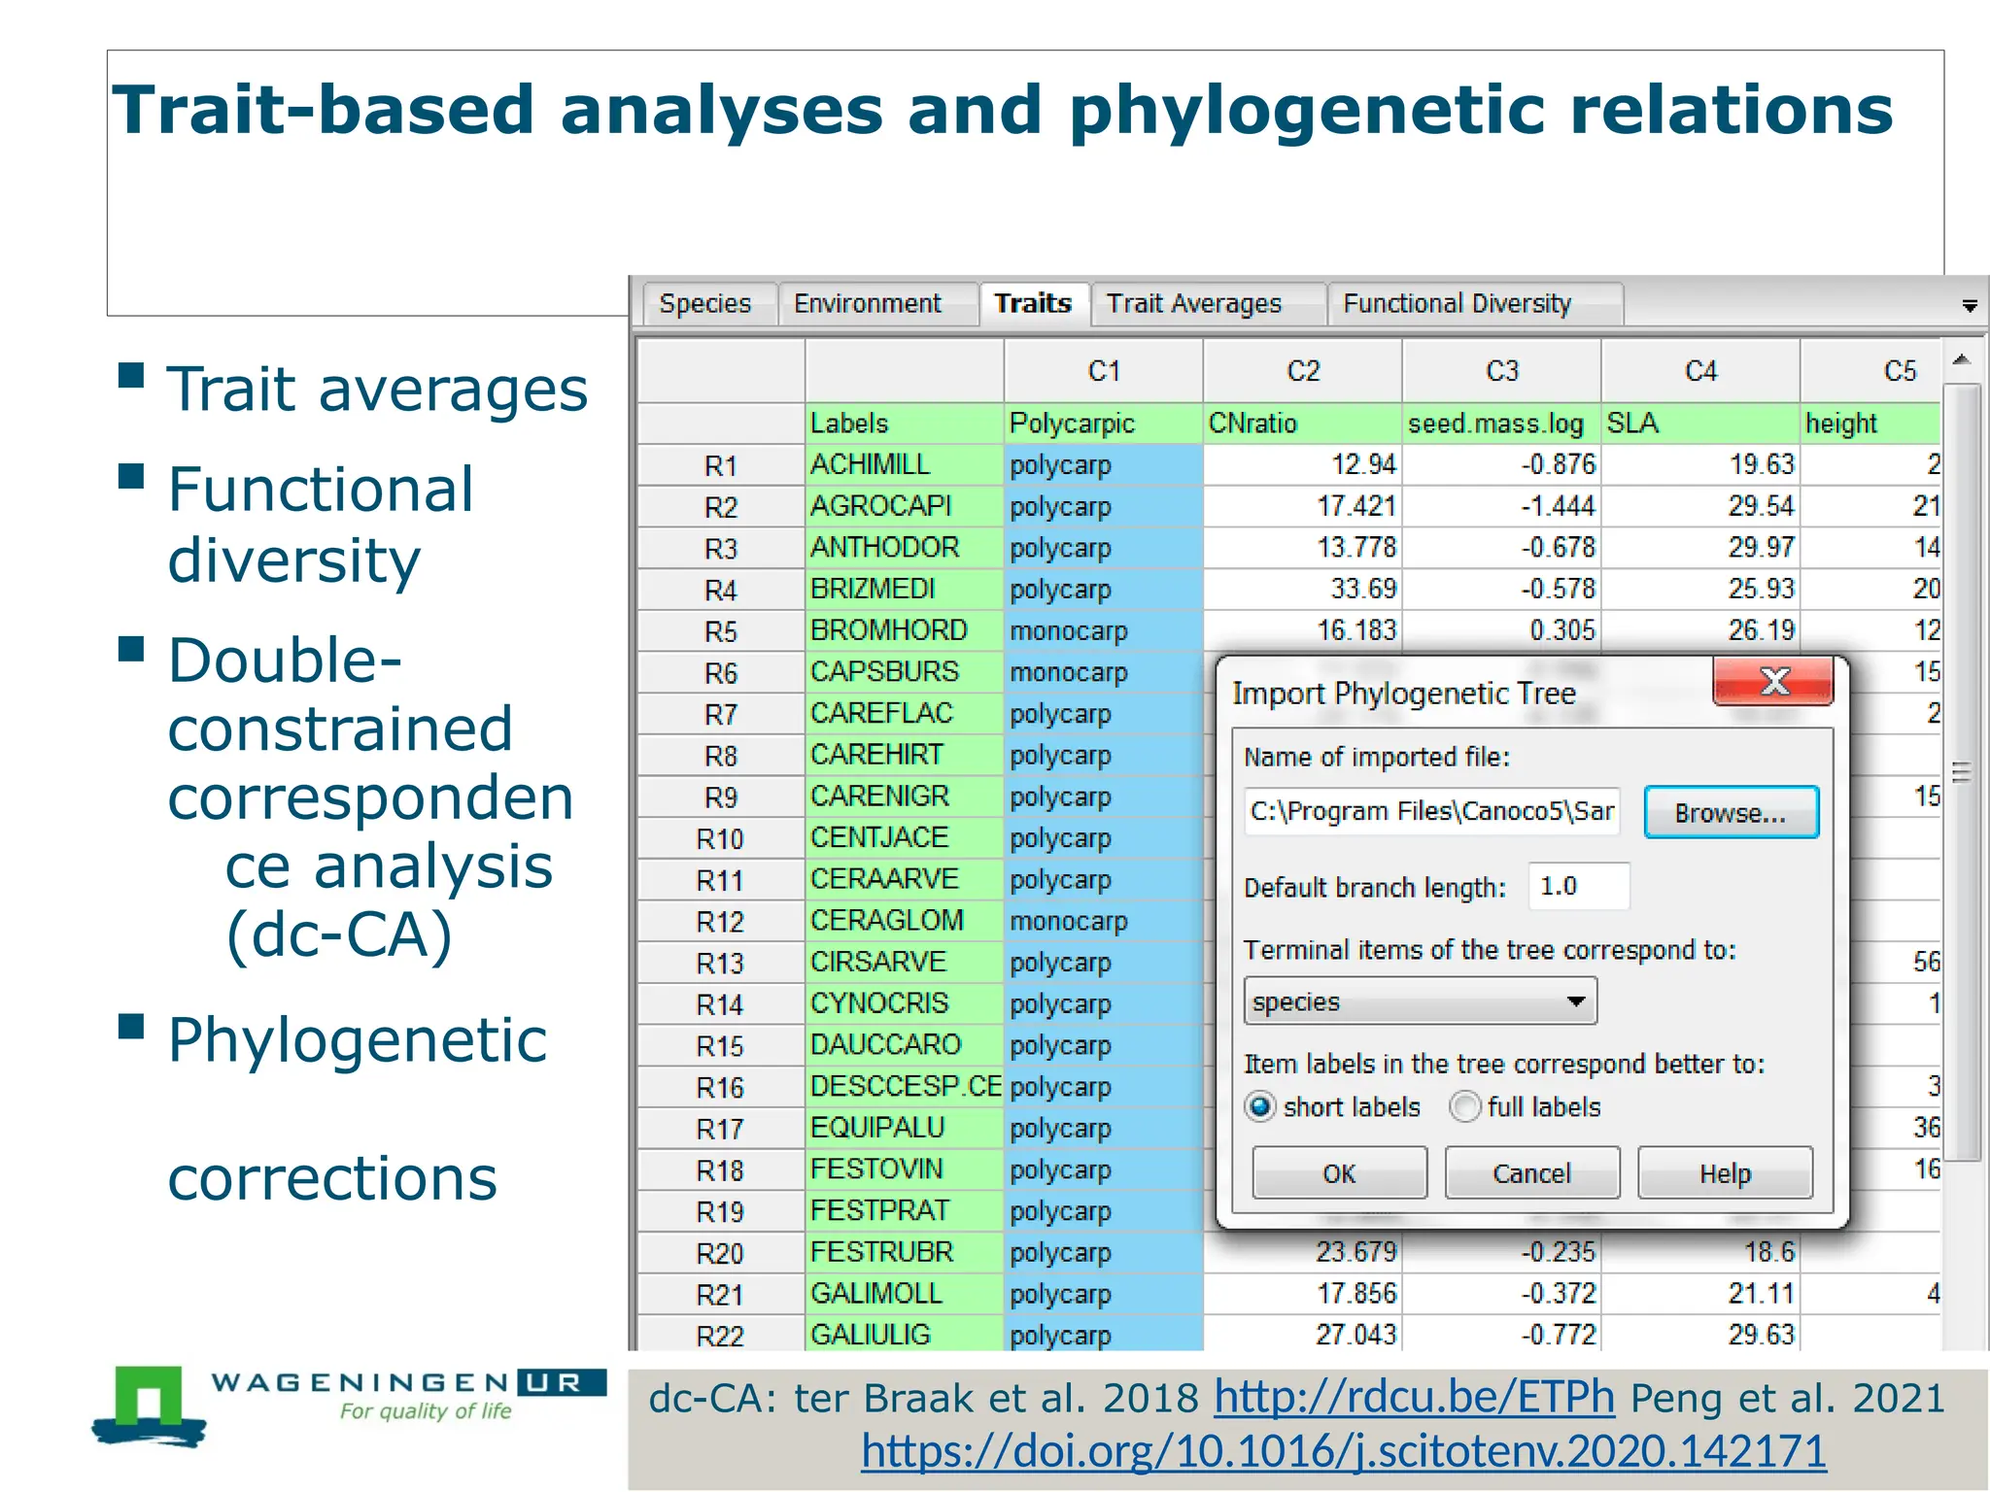The image size is (1990, 1492).
Task: Open the species terminal items dropdown
Action: 1420,1001
